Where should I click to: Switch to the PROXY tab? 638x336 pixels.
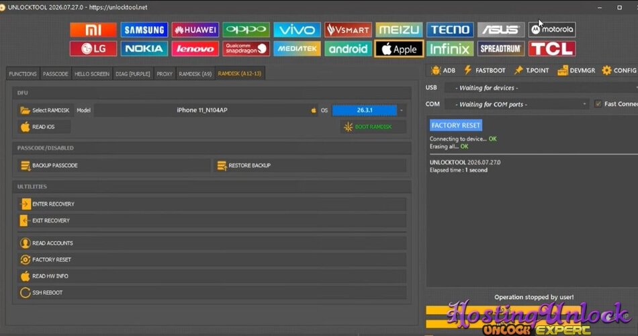tap(165, 74)
